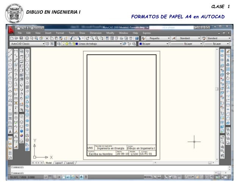Click the Zoom magnifier in status bar
242x182 pixels.
pos(170,177)
